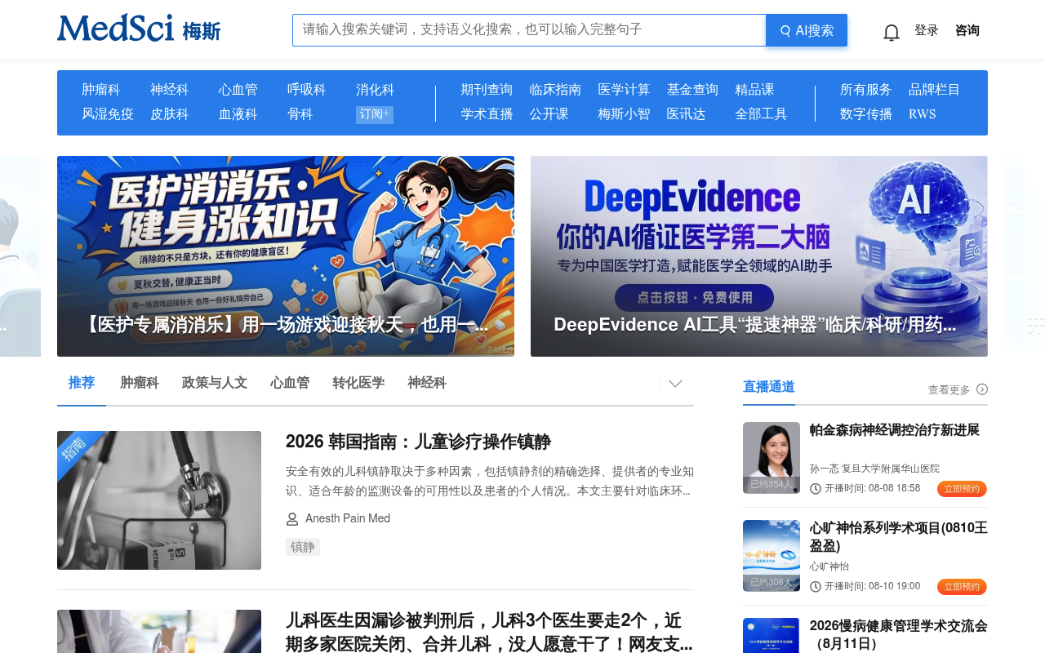The height and width of the screenshot is (653, 1045).
Task: Open 公开课 link
Action: [549, 114]
